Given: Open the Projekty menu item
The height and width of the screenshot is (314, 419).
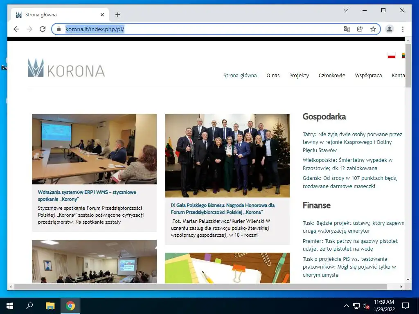Looking at the screenshot, I should [299, 76].
